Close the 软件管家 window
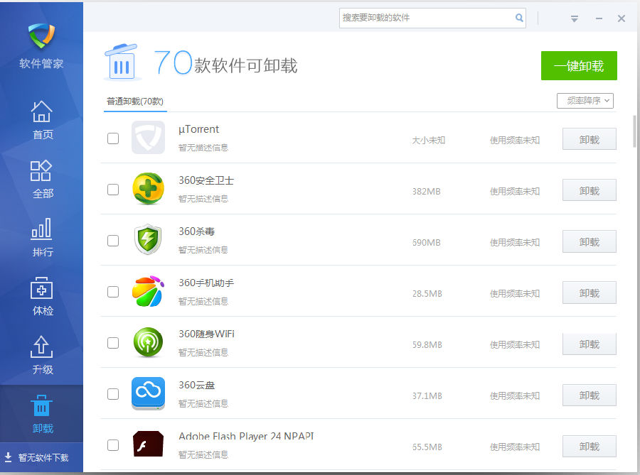 point(622,18)
